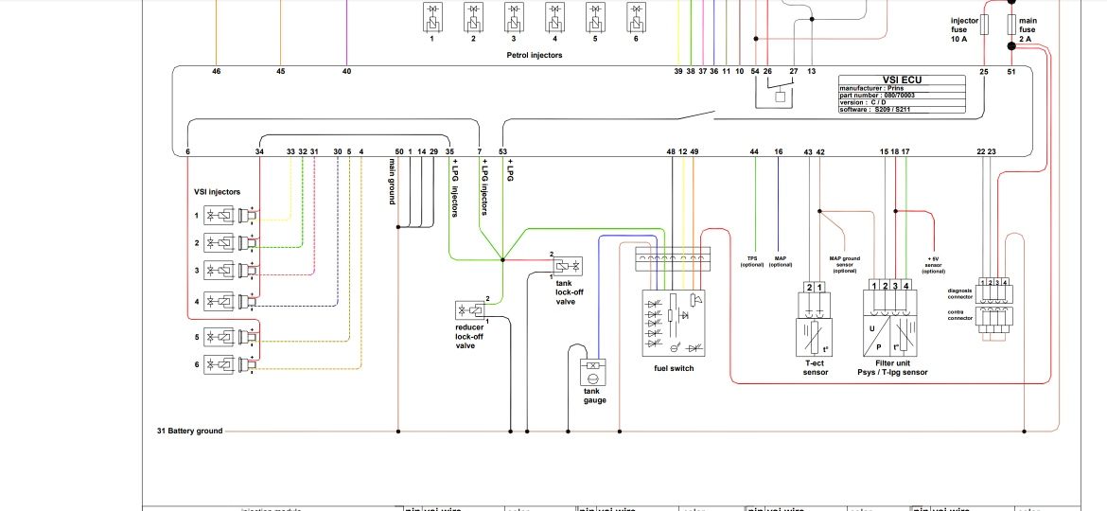Click petrol injector symbol number 5
Image resolution: width=1107 pixels, height=511 pixels.
coord(595,17)
